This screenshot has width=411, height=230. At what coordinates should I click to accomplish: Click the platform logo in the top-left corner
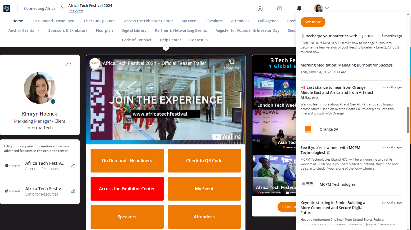pyautogui.click(x=7, y=8)
